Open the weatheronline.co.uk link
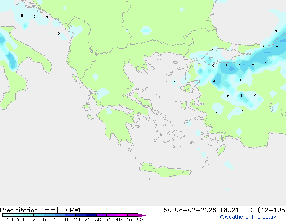 point(248,217)
